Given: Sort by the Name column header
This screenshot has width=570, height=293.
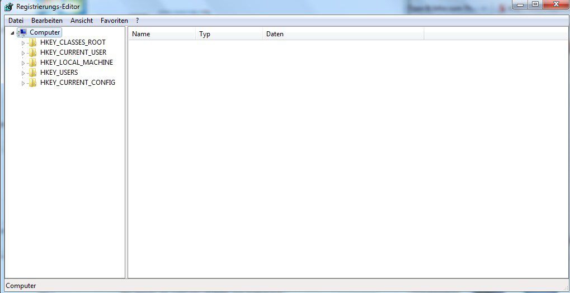Looking at the screenshot, I should [162, 34].
